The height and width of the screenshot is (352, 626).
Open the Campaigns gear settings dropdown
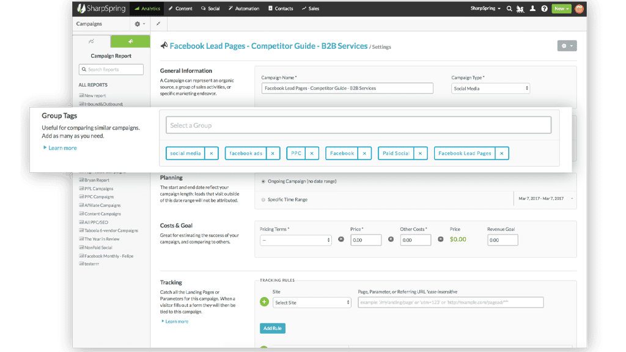[139, 24]
